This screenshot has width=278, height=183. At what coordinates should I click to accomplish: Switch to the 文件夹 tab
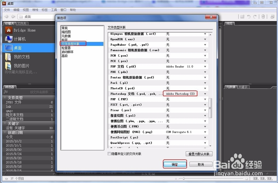(22, 23)
